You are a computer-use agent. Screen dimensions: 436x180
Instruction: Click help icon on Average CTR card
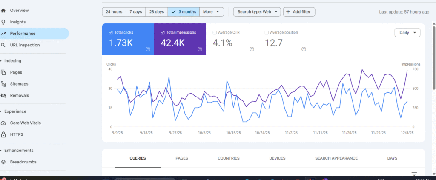pyautogui.click(x=252, y=49)
